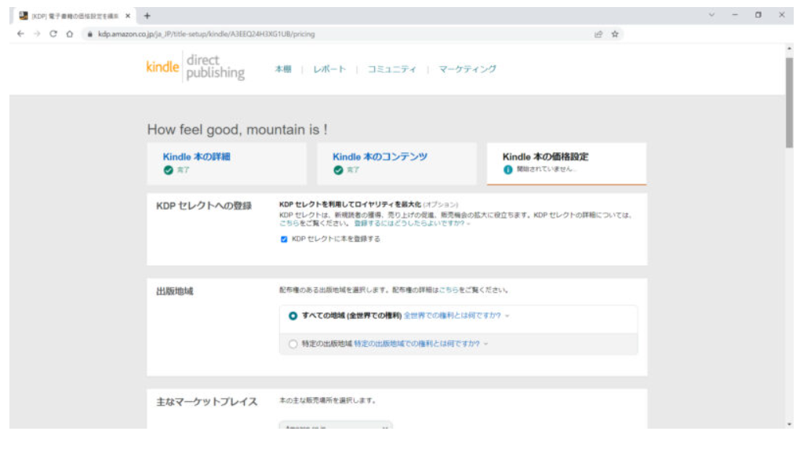Click the KDP セレクトを利用してロイヤリティを最大化 text
This screenshot has height=453, width=800.
click(x=350, y=204)
